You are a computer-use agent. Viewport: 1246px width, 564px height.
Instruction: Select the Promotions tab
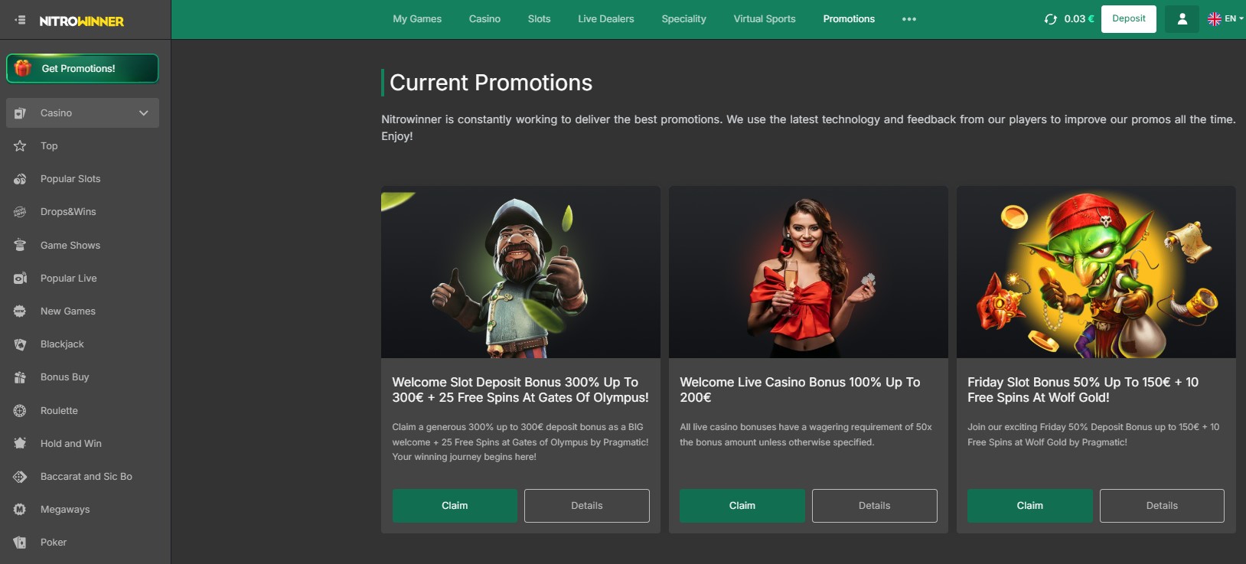(x=849, y=19)
